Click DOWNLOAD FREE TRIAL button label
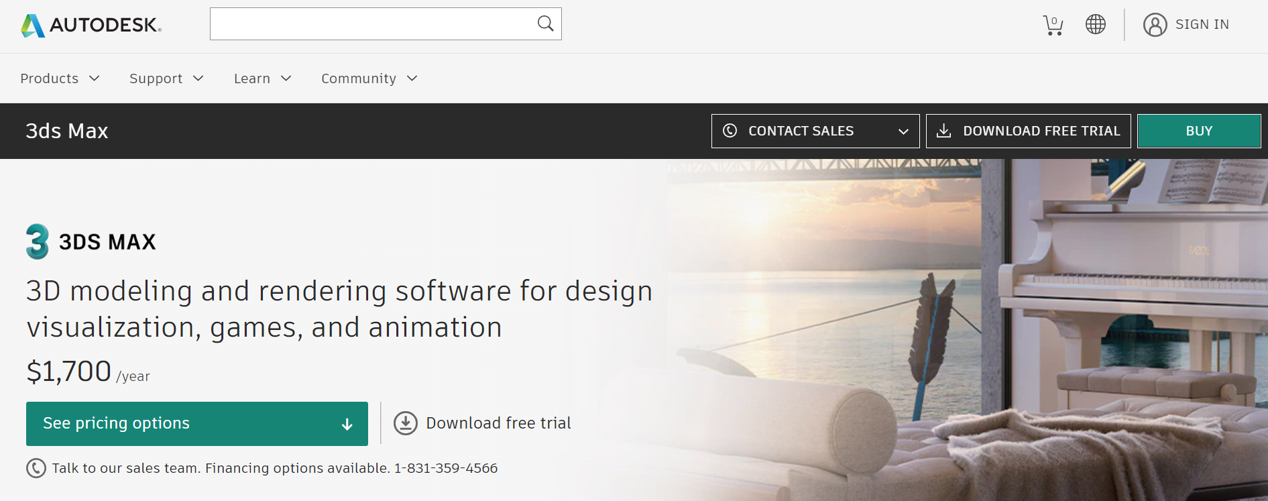 pyautogui.click(x=1041, y=131)
